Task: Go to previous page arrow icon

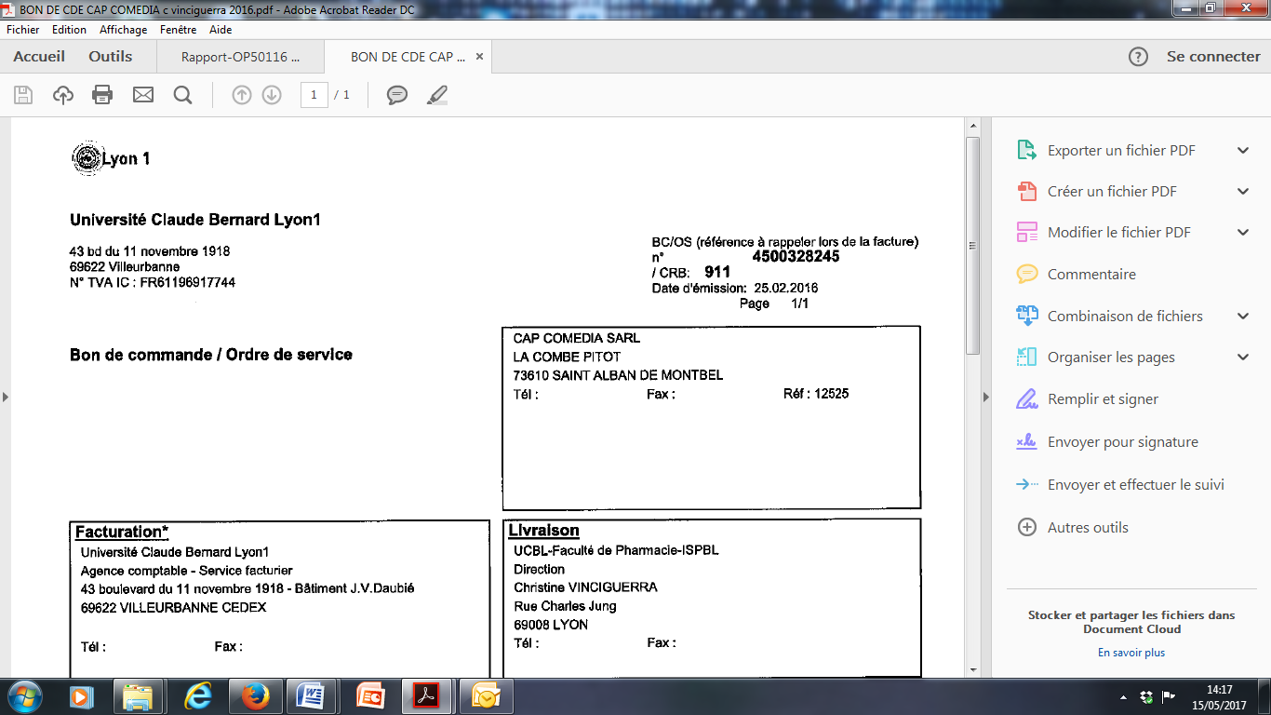Action: 242,94
